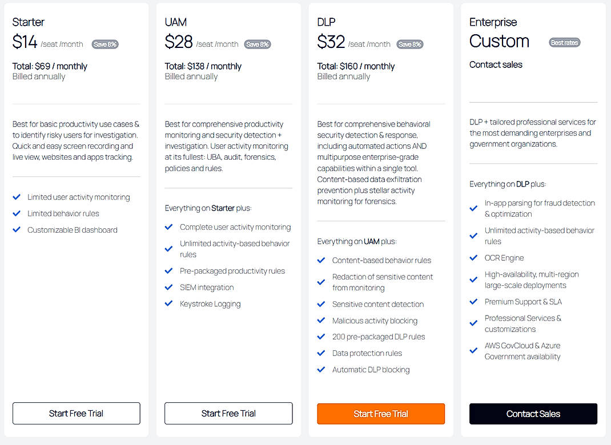Click the Contact sales text under Custom pricing
The width and height of the screenshot is (611, 445).
tap(496, 64)
